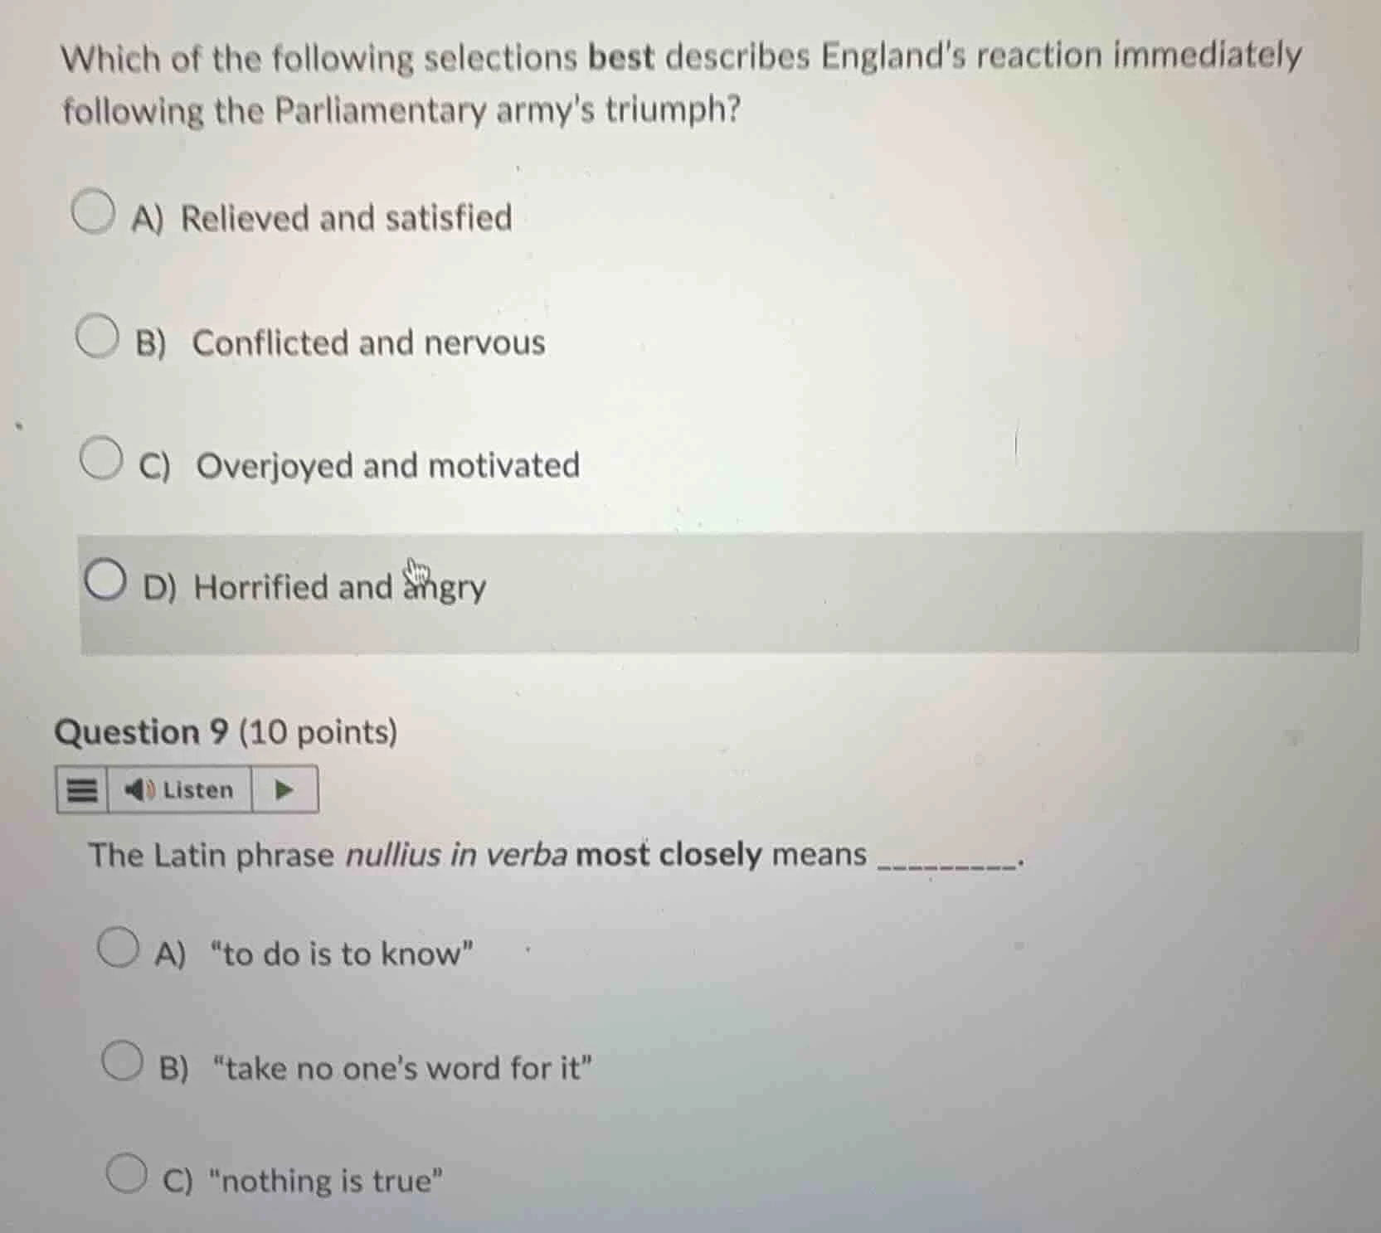Click the speaker symbol to hear the question
The height and width of the screenshot is (1233, 1381).
(139, 789)
